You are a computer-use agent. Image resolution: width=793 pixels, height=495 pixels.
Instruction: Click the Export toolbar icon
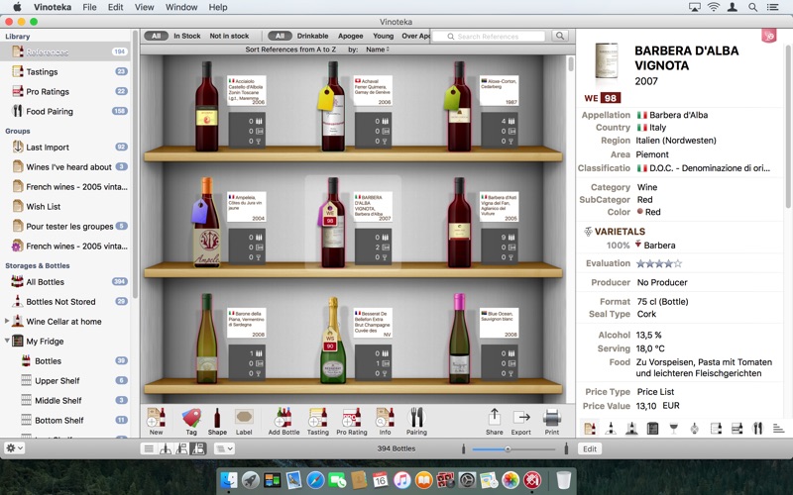point(521,419)
